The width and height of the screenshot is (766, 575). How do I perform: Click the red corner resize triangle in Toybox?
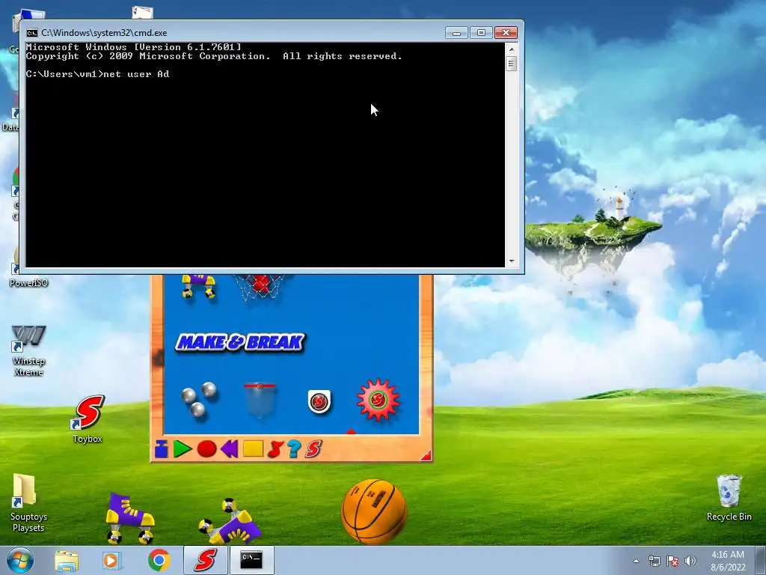coord(426,456)
